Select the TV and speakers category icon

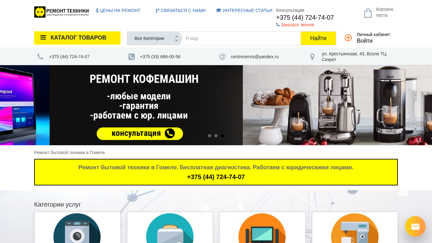point(262,228)
